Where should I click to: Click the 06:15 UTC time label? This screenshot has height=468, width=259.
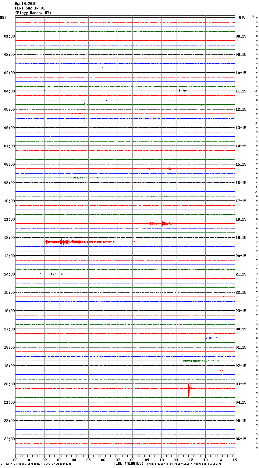[241, 439]
